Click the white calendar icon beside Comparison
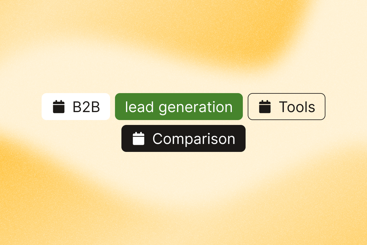This screenshot has height=245, width=367. point(139,139)
